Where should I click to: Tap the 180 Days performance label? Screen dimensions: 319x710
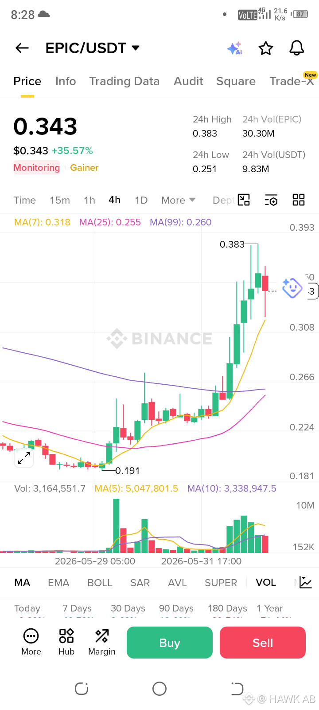point(227,608)
